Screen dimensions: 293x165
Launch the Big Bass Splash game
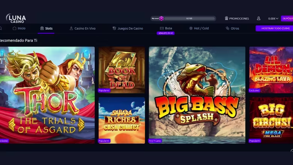[197, 95]
